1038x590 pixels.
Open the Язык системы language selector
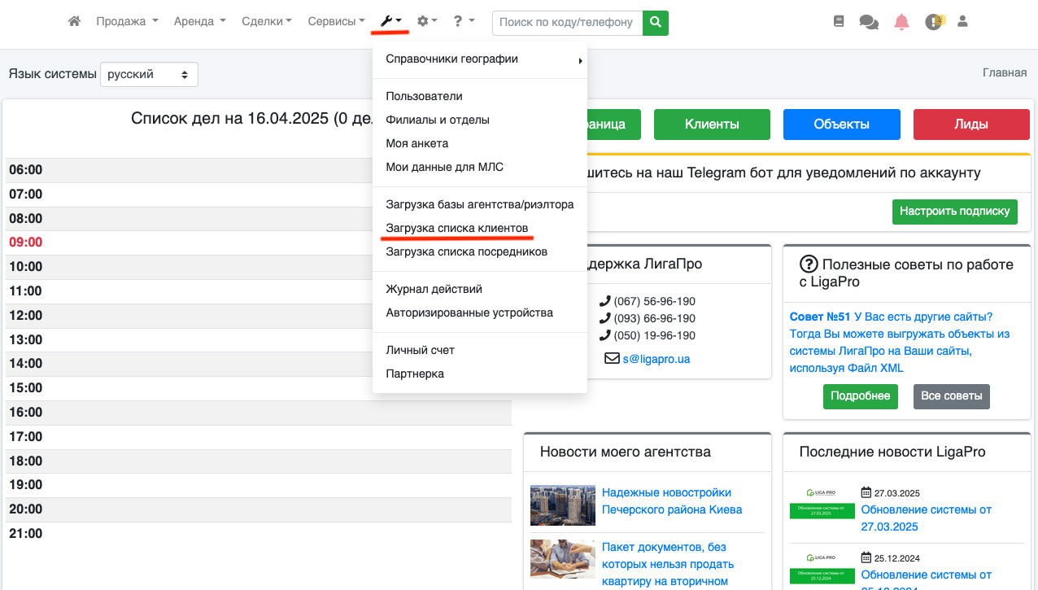click(x=149, y=74)
